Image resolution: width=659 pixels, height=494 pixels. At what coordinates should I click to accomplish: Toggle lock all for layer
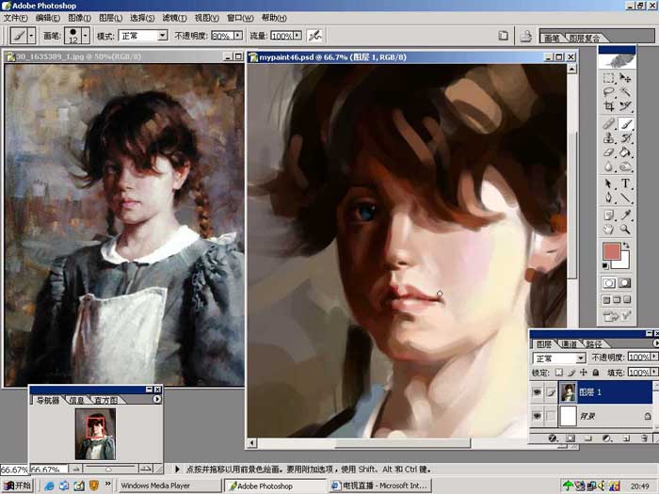[596, 373]
